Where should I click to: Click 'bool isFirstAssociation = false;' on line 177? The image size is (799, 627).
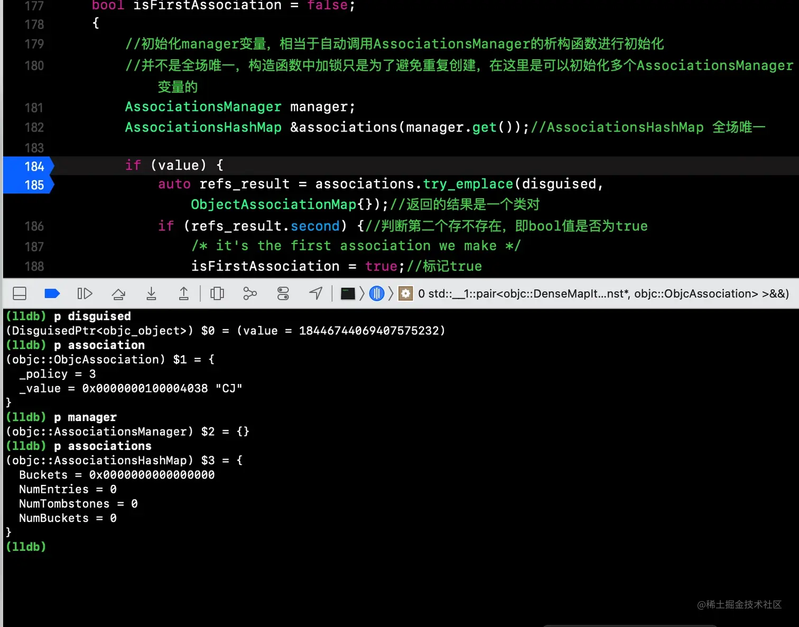224,6
